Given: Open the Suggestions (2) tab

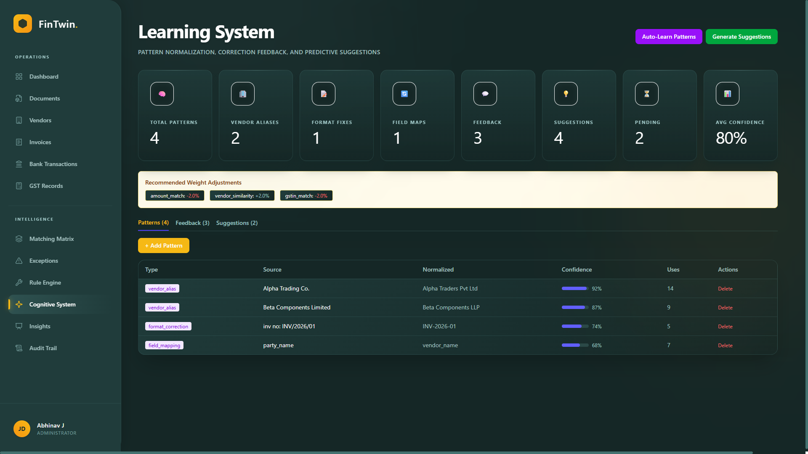Looking at the screenshot, I should pos(237,223).
